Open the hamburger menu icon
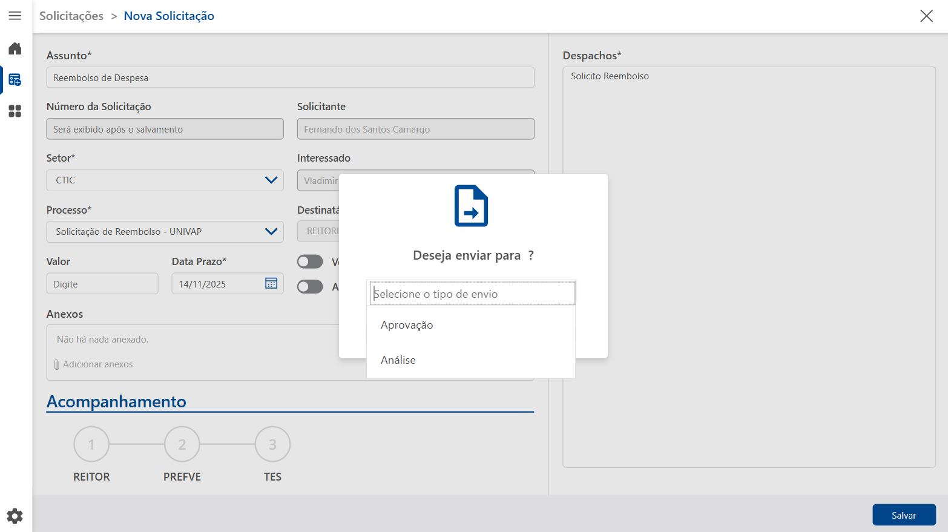948x532 pixels. pyautogui.click(x=15, y=16)
